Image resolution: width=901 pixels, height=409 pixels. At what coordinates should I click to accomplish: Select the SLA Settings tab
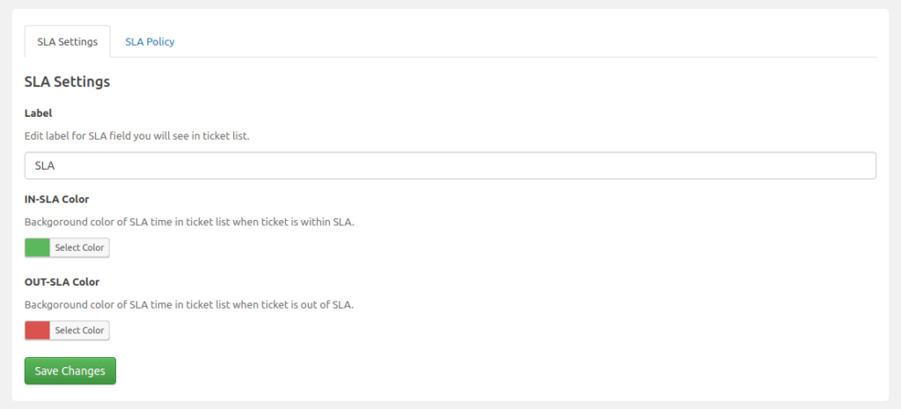(67, 42)
